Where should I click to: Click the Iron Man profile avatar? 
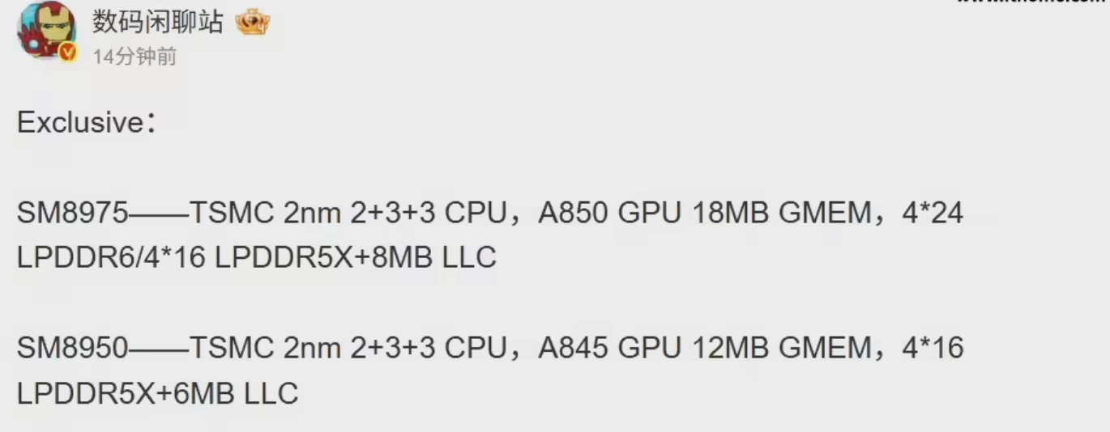(x=46, y=29)
